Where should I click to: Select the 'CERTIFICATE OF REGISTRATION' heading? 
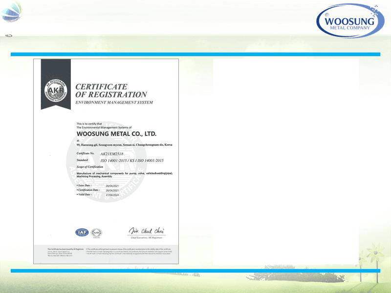pos(110,90)
